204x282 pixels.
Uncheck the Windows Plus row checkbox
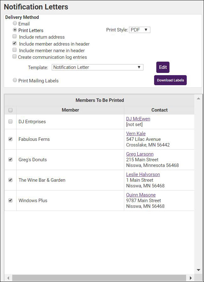[10, 200]
